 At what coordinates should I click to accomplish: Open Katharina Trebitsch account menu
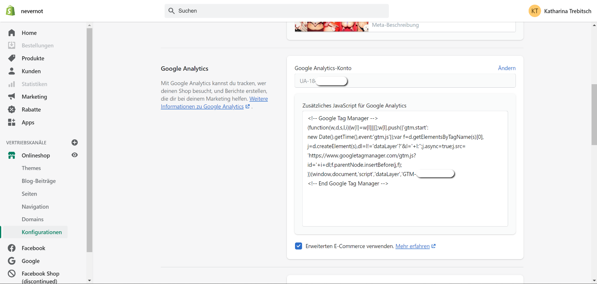coord(560,11)
